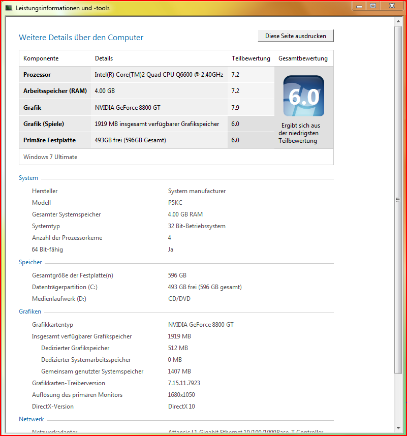Viewport: 407px width, 436px height.
Task: Click the 1407 MB value
Action: (179, 371)
